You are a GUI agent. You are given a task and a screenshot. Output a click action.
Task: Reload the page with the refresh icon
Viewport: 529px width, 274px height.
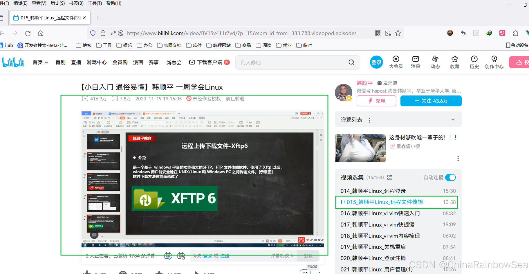(28, 33)
